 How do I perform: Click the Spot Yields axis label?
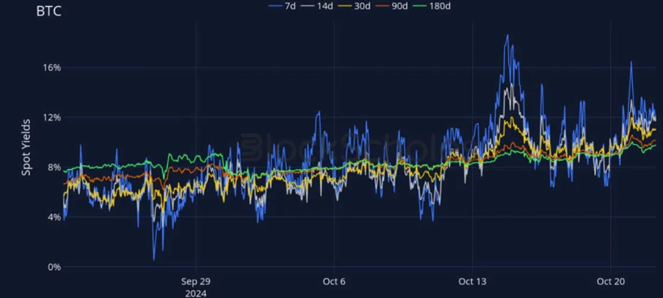26,147
